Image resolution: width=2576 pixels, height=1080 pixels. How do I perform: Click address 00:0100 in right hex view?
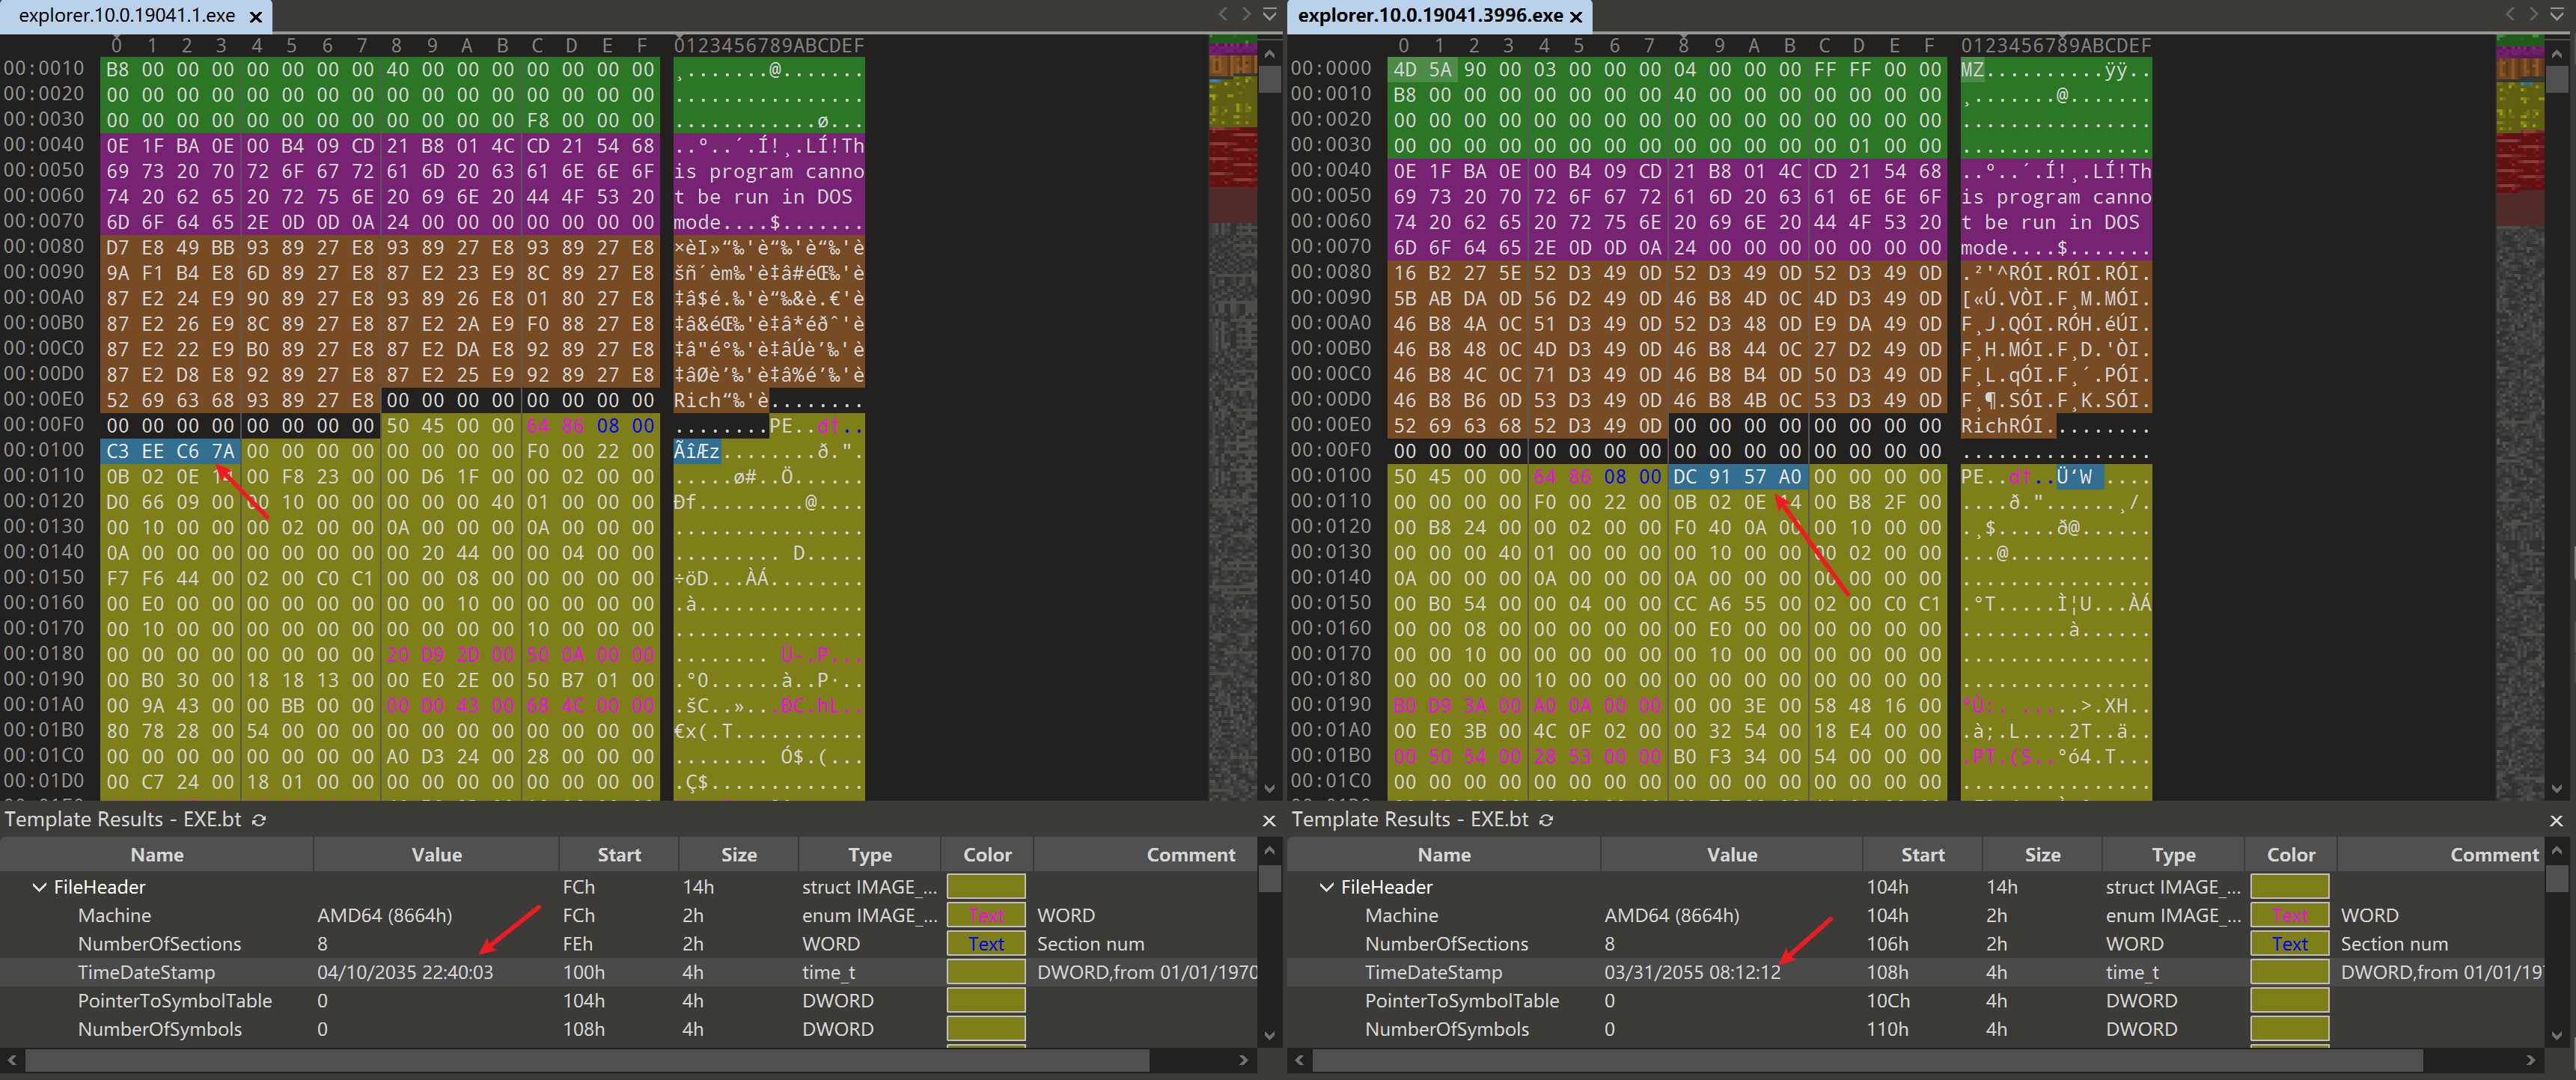[1331, 476]
